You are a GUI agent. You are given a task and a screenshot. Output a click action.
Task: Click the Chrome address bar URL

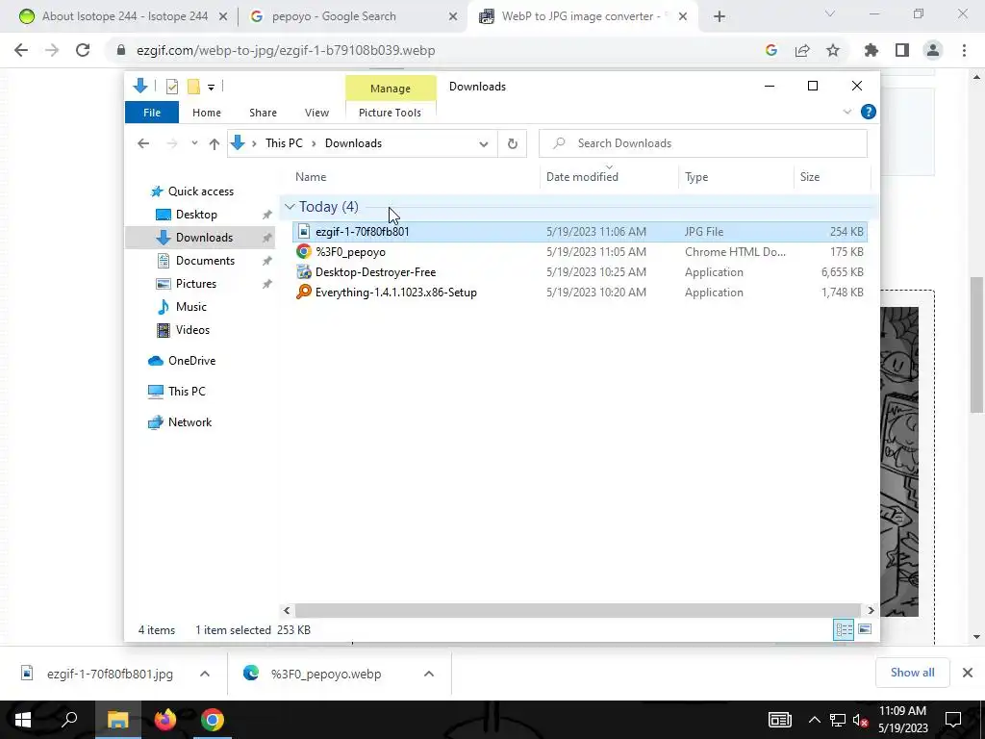pos(286,50)
